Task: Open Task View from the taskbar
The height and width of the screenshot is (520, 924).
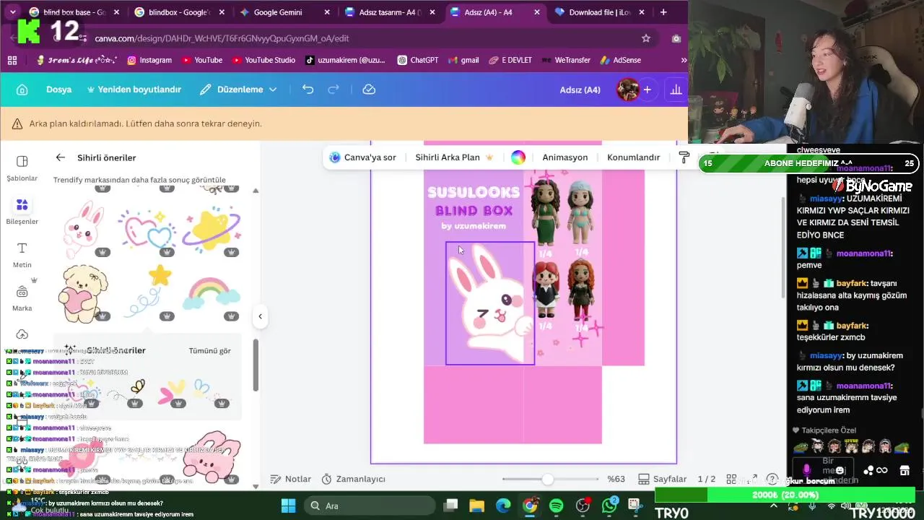Action: 450,506
